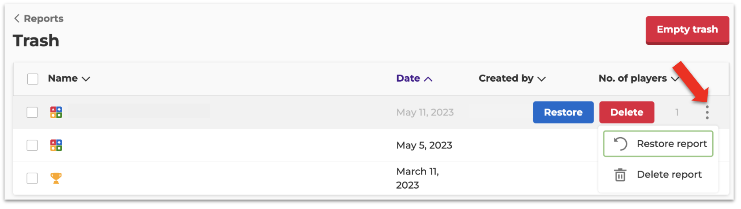Check the May 5, 2023 row checkbox

point(32,145)
